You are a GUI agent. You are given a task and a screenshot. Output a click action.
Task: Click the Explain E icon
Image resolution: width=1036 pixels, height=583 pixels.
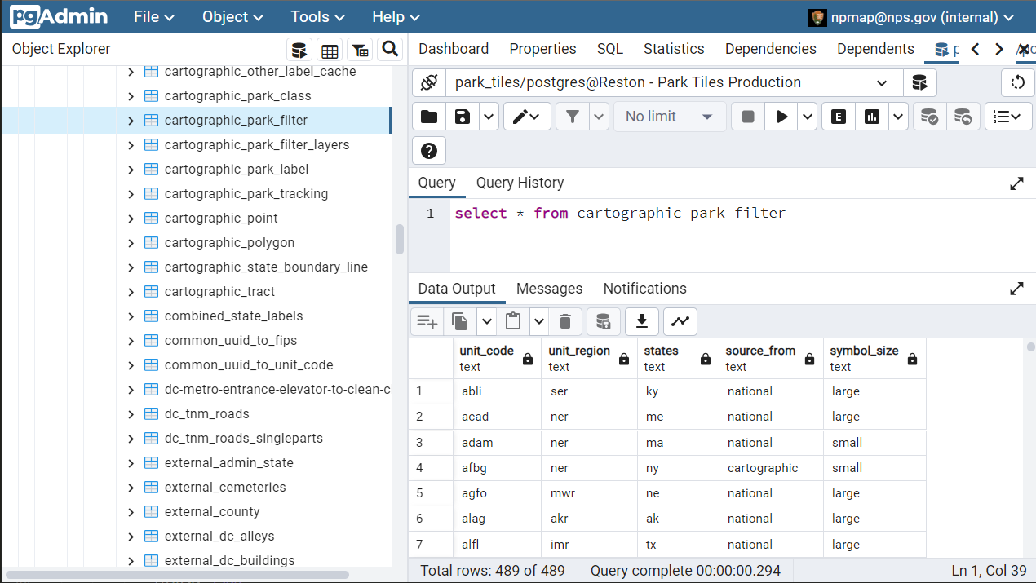(839, 117)
